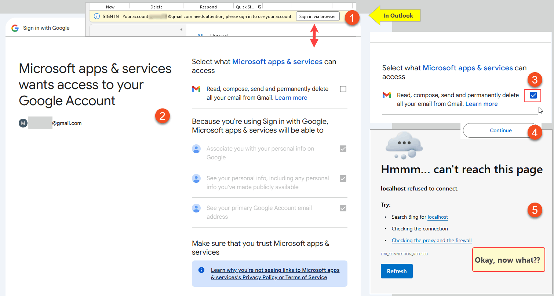The height and width of the screenshot is (296, 554).
Task: Click the Sign in with Google header text
Action: [46, 28]
